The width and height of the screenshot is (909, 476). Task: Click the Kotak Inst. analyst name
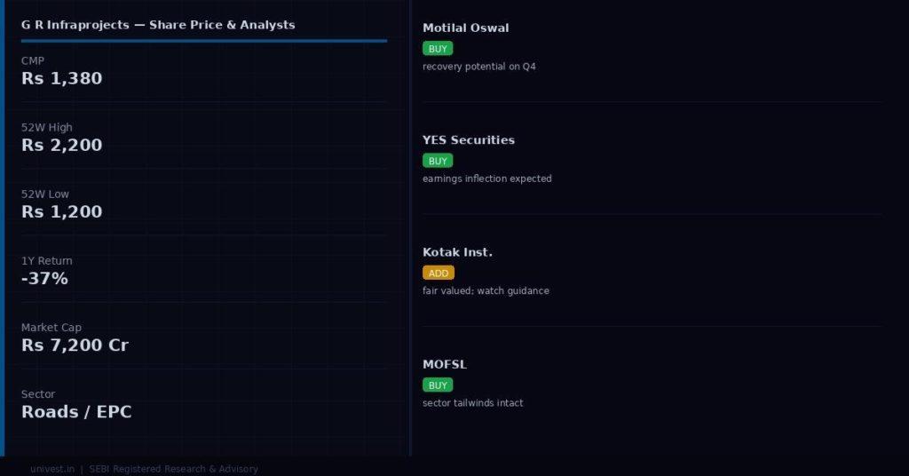pos(457,252)
